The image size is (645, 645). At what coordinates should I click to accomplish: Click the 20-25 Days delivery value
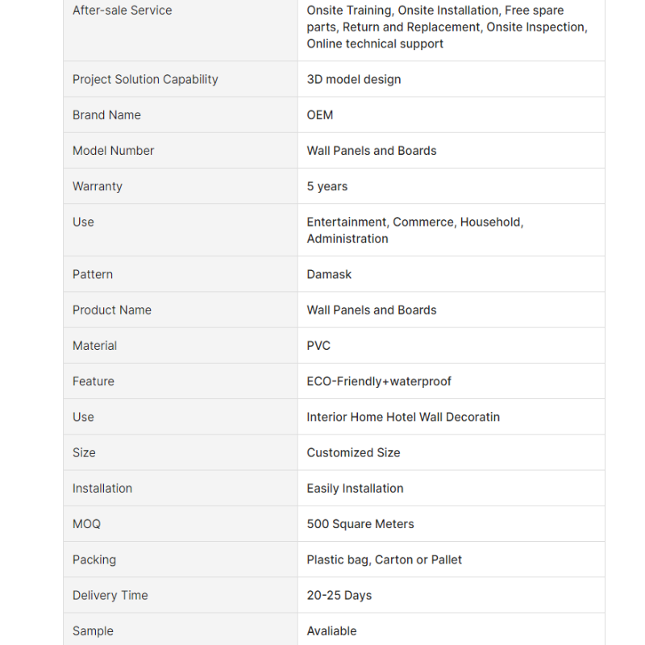coord(339,596)
